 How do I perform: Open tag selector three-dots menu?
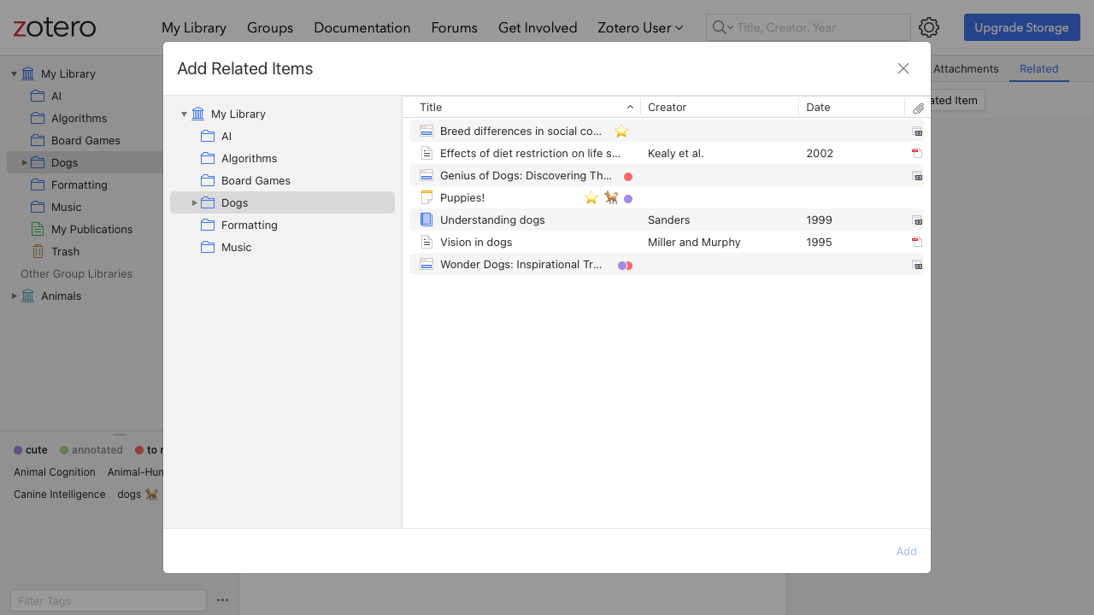[222, 600]
